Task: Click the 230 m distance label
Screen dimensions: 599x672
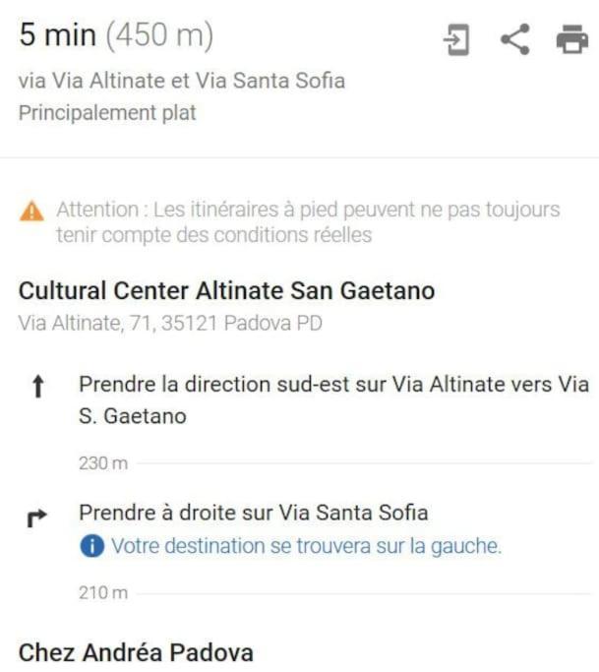Action: 103,463
